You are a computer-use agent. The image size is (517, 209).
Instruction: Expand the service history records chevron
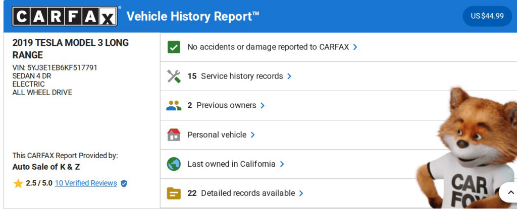(x=289, y=77)
